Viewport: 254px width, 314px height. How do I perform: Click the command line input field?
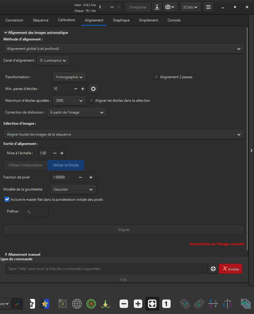(x=107, y=269)
